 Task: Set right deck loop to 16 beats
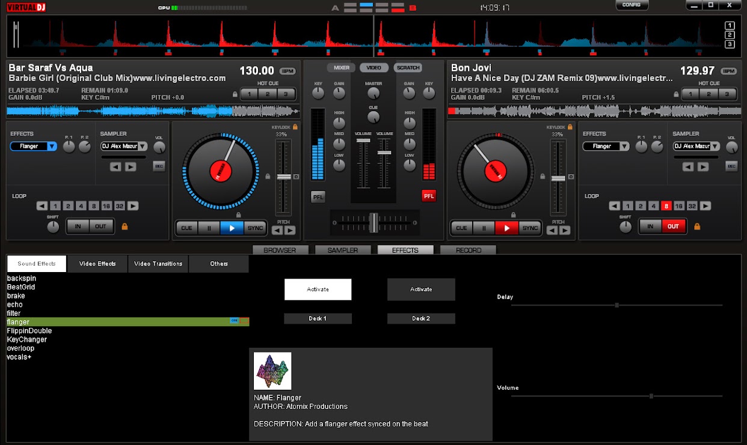pyautogui.click(x=679, y=206)
